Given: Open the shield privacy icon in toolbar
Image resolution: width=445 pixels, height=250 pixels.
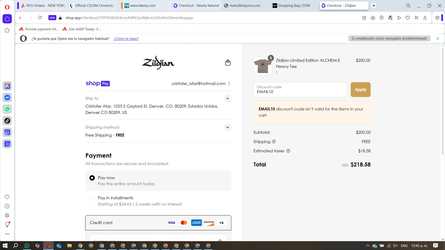Looking at the screenshot, I should point(382,18).
